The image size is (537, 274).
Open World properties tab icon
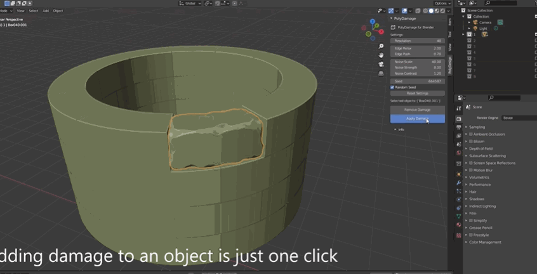point(459,153)
